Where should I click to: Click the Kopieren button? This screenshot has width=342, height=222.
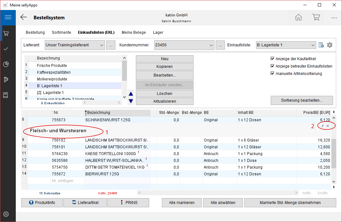[x=165, y=67]
